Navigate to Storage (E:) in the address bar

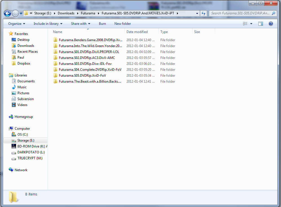(x=43, y=13)
